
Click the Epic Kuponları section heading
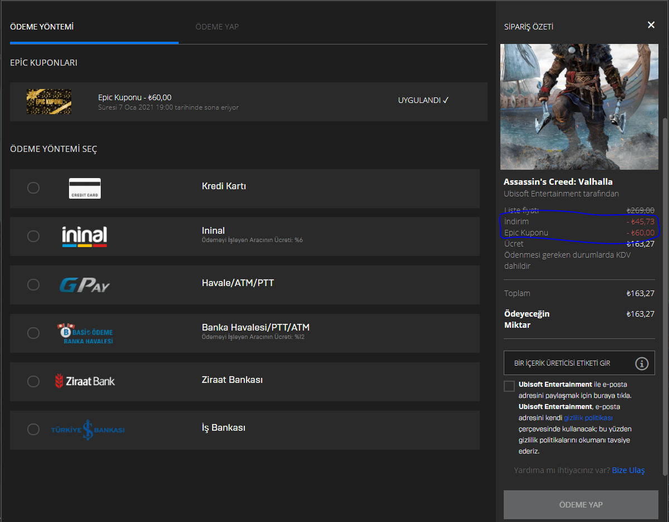pos(43,63)
